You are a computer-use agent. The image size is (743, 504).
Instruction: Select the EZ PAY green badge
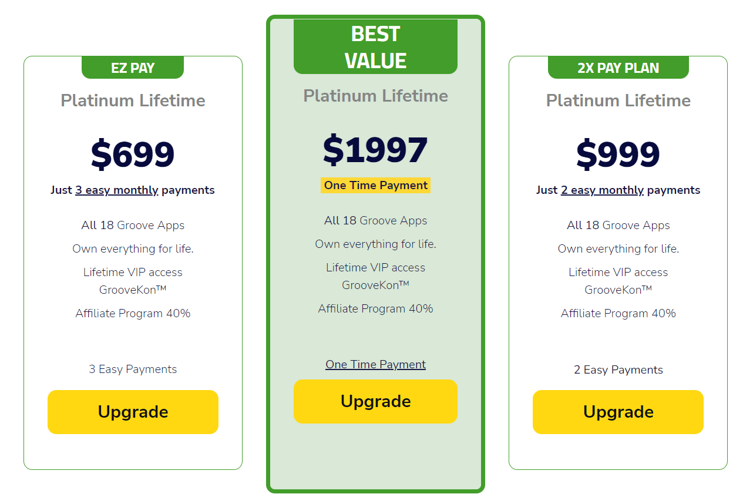(133, 68)
